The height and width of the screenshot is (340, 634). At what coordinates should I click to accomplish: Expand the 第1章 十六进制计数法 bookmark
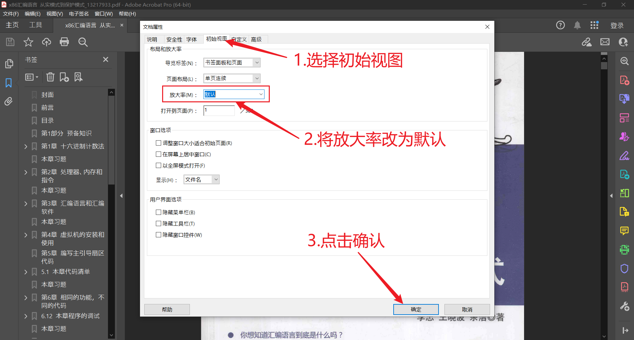pyautogui.click(x=26, y=146)
